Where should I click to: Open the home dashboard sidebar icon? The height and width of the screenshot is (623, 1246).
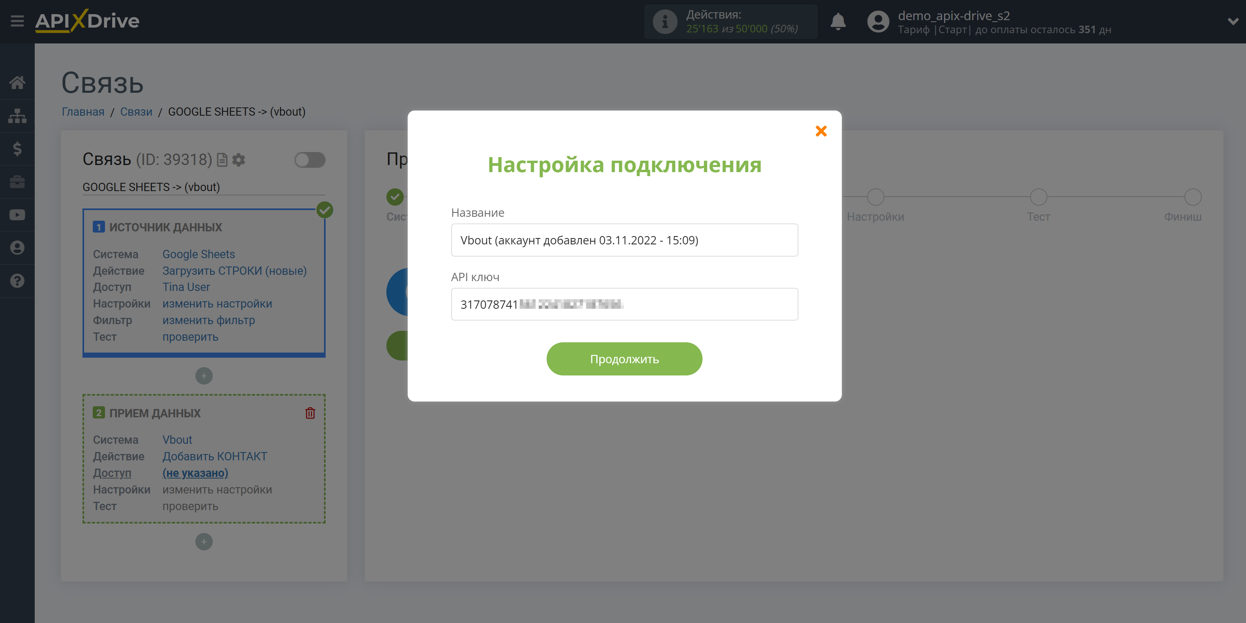[x=17, y=83]
